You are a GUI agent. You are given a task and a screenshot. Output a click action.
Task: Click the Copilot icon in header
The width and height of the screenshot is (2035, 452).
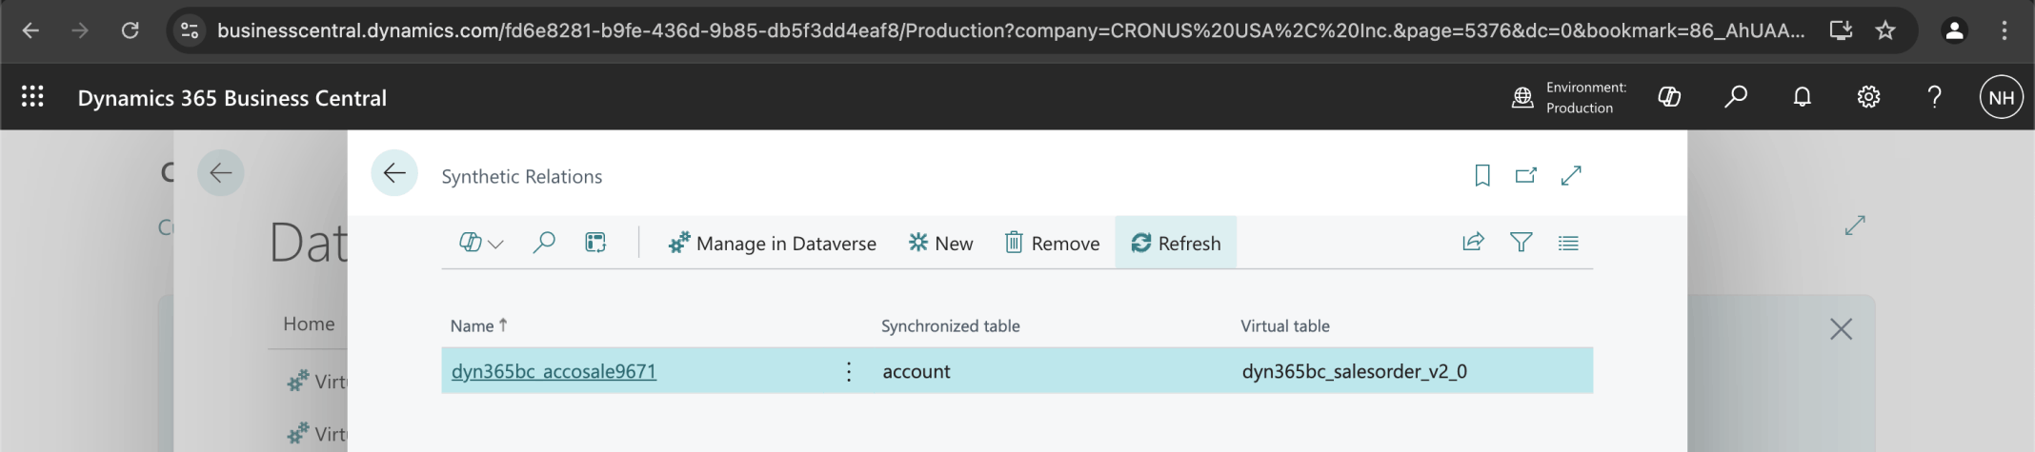tap(1669, 97)
